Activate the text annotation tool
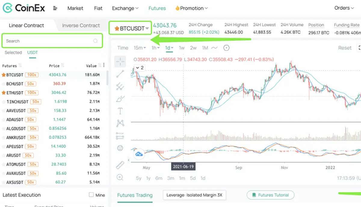The height and width of the screenshot is (207, 361). point(120,111)
